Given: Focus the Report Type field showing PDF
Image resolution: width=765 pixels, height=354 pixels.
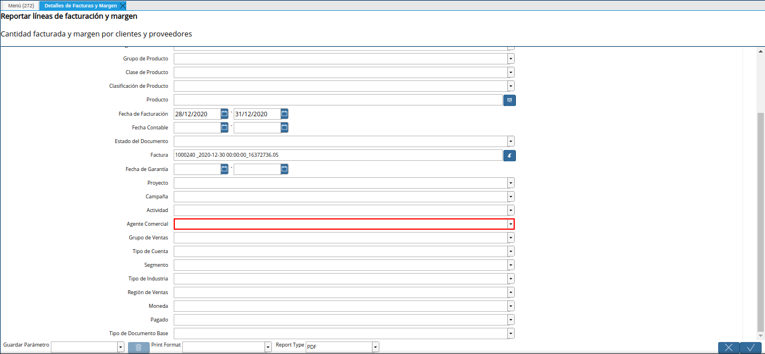Looking at the screenshot, I should click(339, 347).
